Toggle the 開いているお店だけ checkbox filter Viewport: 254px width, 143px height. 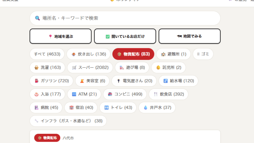[x=125, y=36]
